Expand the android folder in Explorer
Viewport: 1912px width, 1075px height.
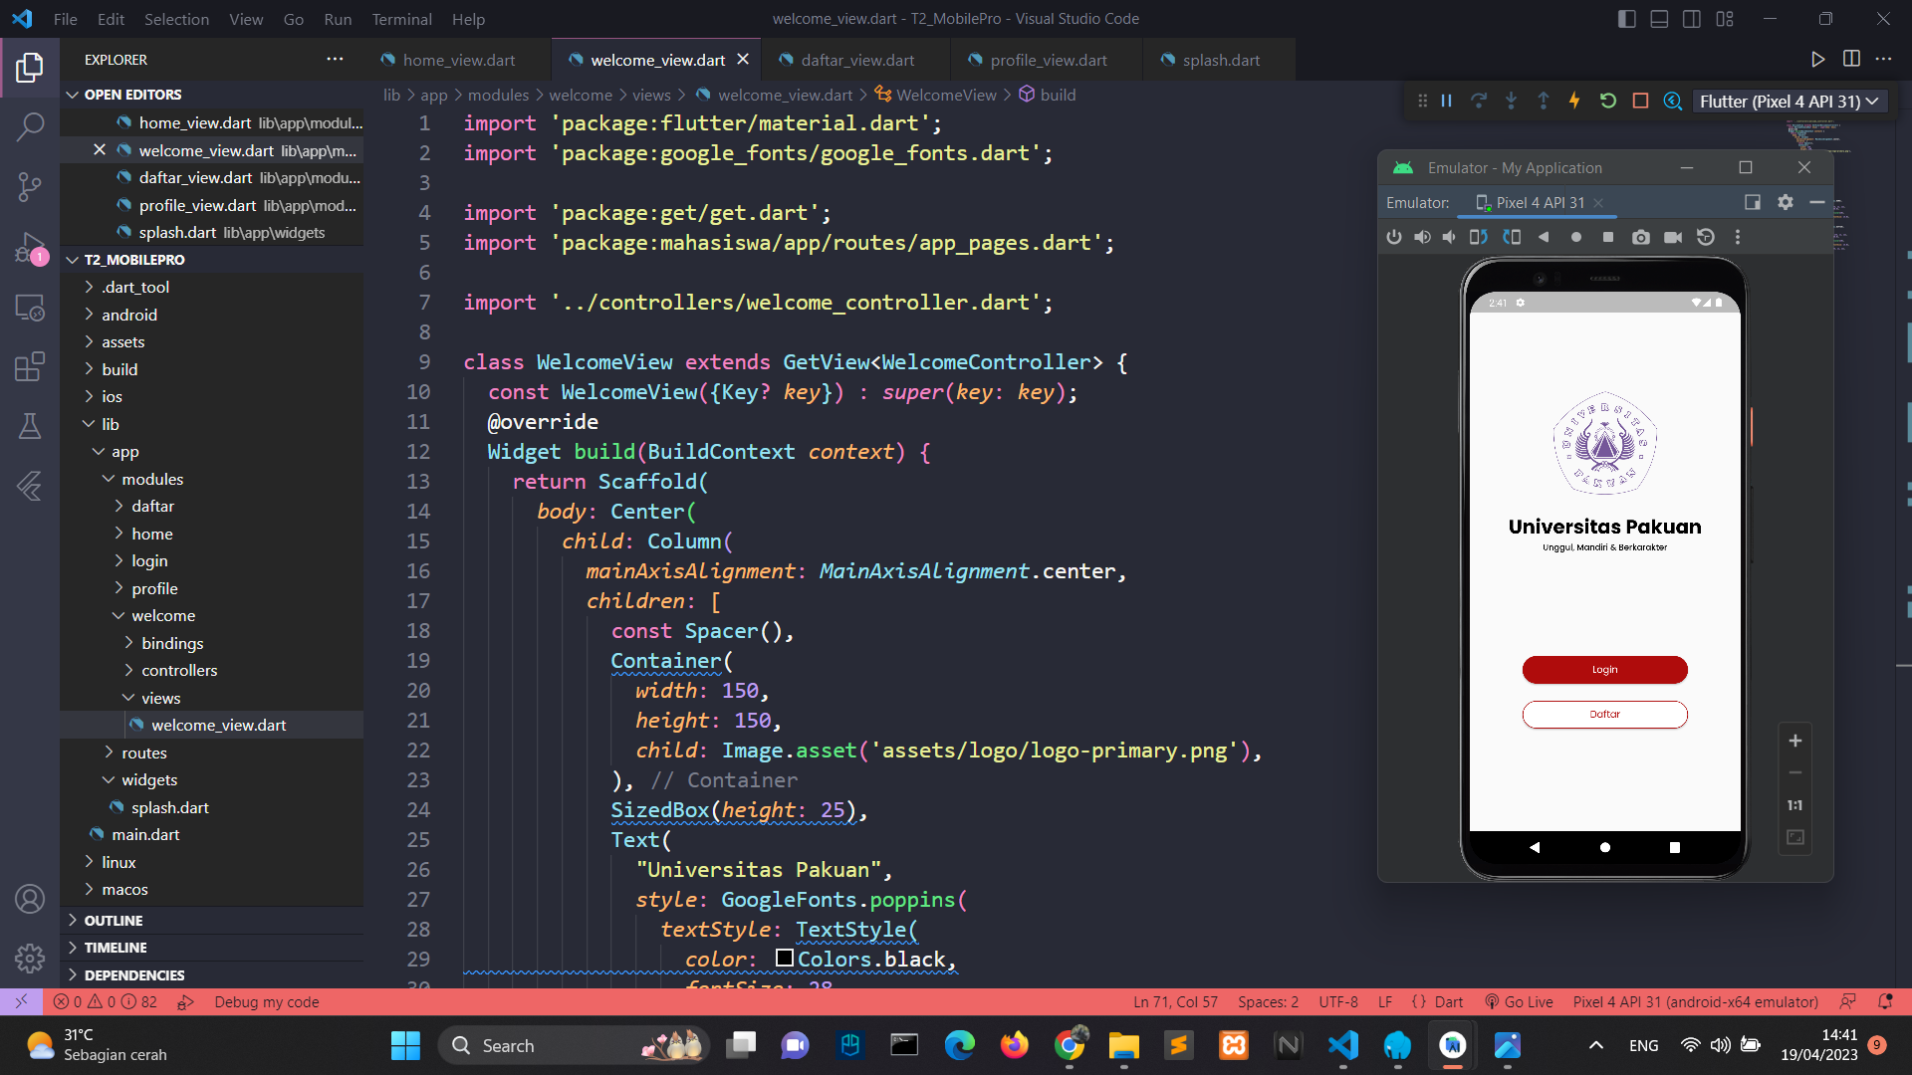pyautogui.click(x=129, y=315)
